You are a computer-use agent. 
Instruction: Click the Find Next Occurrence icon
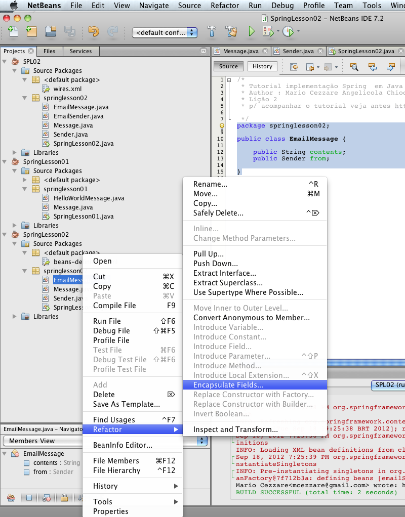(x=390, y=67)
